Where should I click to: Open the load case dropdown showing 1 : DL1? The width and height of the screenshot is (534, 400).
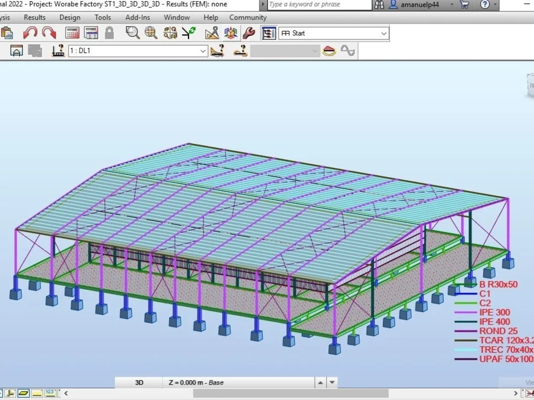[x=202, y=51]
